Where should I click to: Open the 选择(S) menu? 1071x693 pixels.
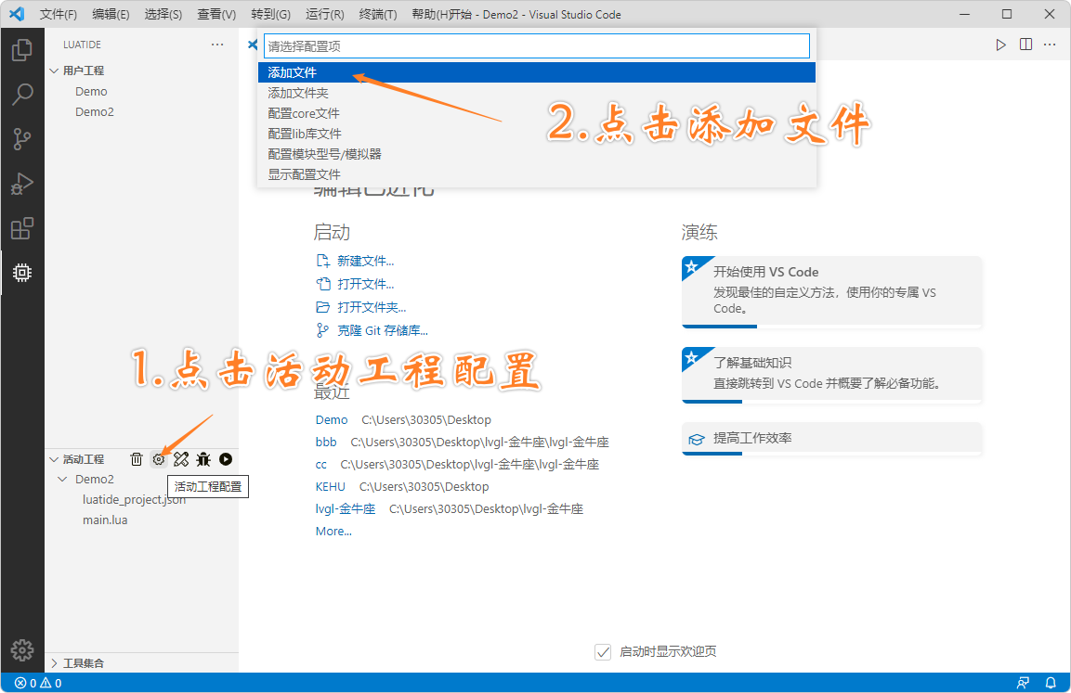[x=163, y=14]
